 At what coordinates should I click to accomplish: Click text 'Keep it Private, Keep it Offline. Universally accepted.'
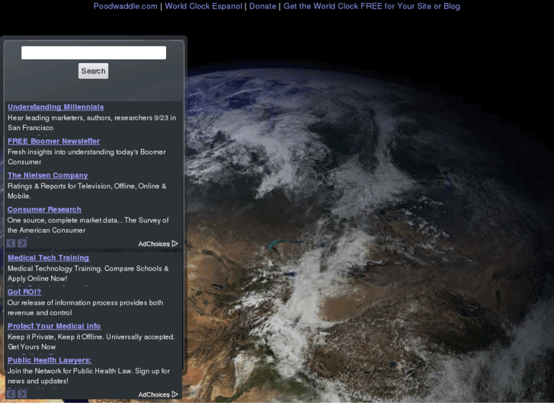(x=91, y=337)
